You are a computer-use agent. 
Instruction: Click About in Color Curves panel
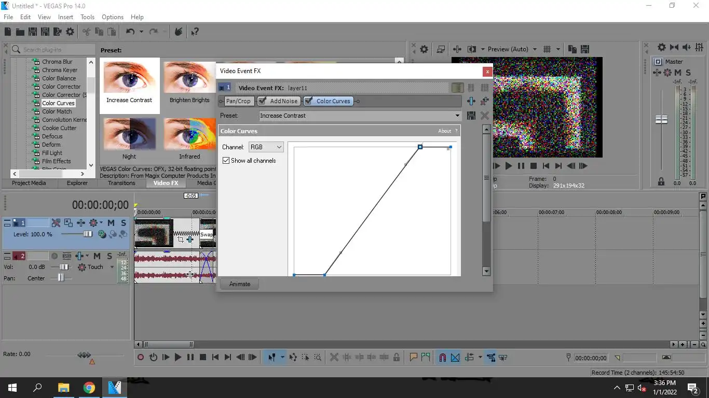pyautogui.click(x=445, y=131)
